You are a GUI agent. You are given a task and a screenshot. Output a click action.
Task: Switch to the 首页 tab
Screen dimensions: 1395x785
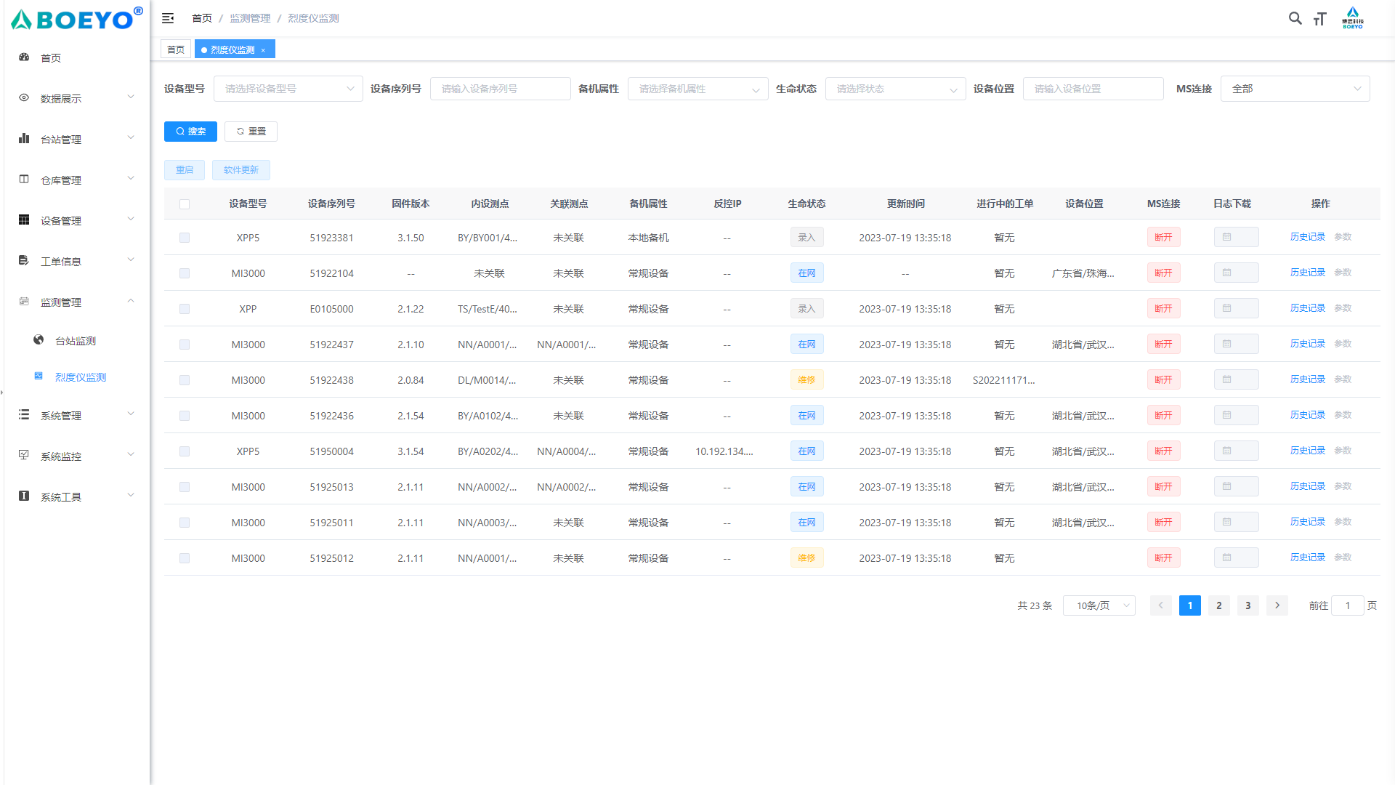(176, 49)
